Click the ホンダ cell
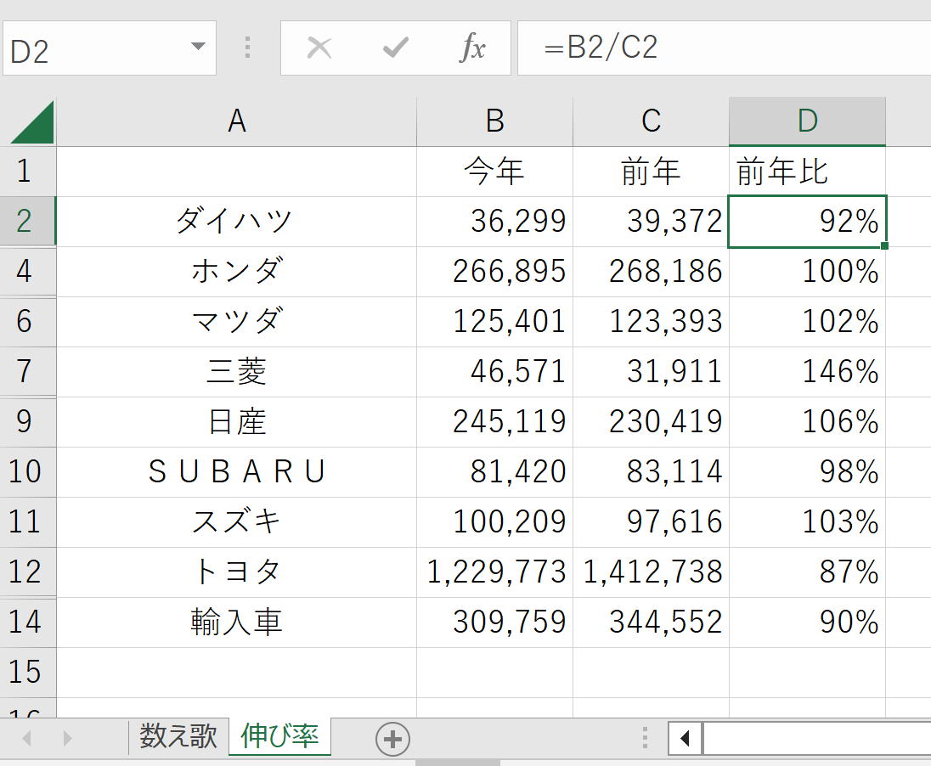 click(236, 272)
